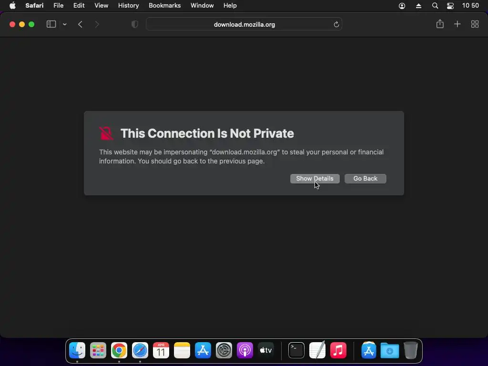
Task: Reload the page with the refresh icon
Action: coord(336,24)
